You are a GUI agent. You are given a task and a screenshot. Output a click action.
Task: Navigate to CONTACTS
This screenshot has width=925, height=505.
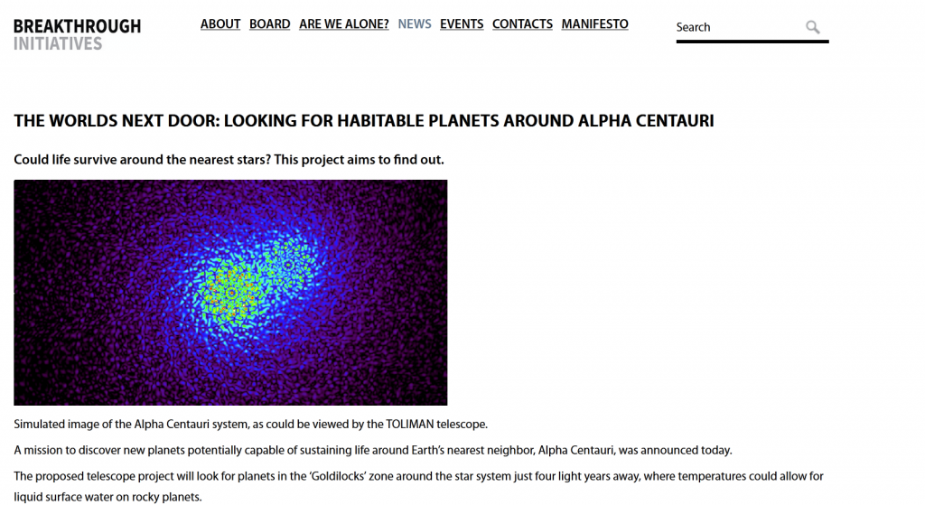click(522, 24)
